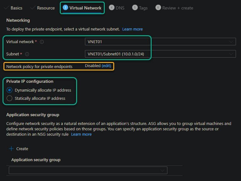This screenshot has width=241, height=181.
Task: Switch to the DNS tab
Action: point(120,8)
